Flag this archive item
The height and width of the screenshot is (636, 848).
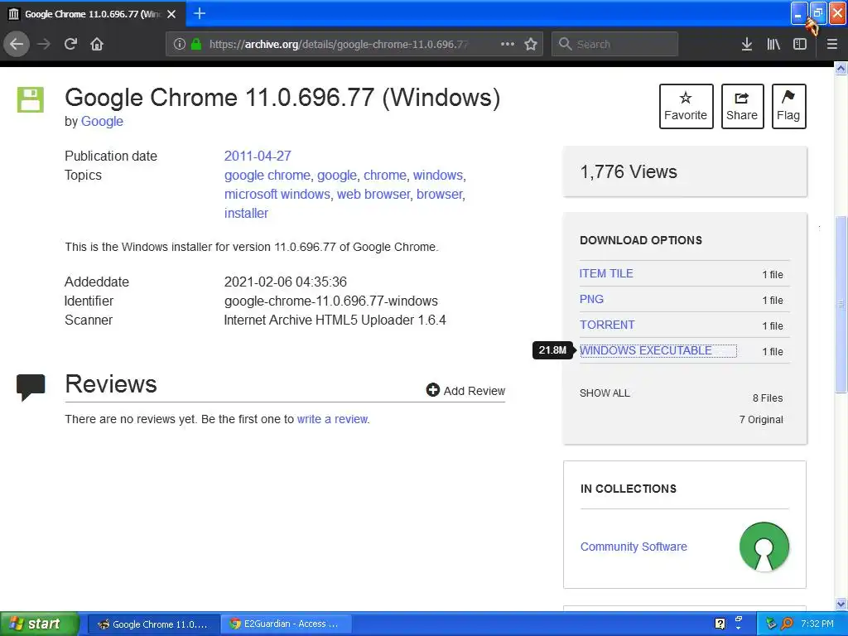(x=788, y=106)
